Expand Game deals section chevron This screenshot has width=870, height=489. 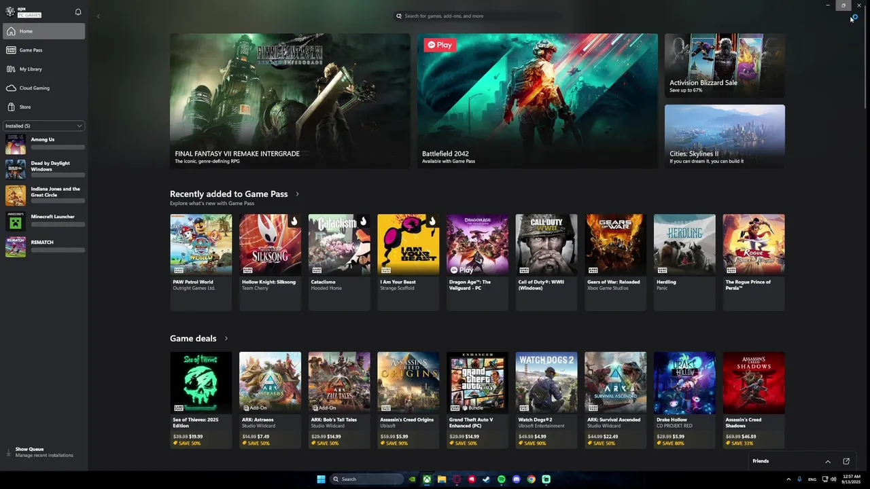pos(226,338)
